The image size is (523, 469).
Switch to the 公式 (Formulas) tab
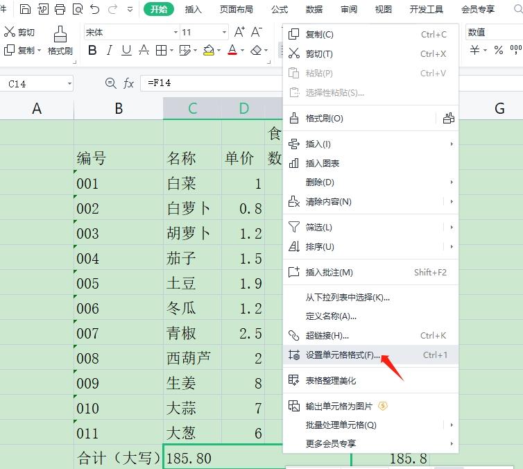pos(280,9)
